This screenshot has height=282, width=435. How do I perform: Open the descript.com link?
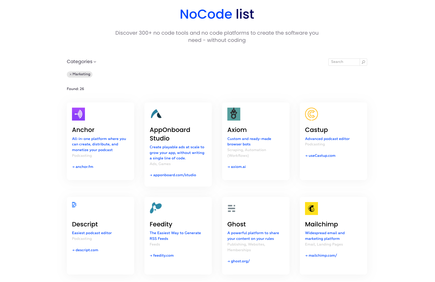click(x=85, y=250)
